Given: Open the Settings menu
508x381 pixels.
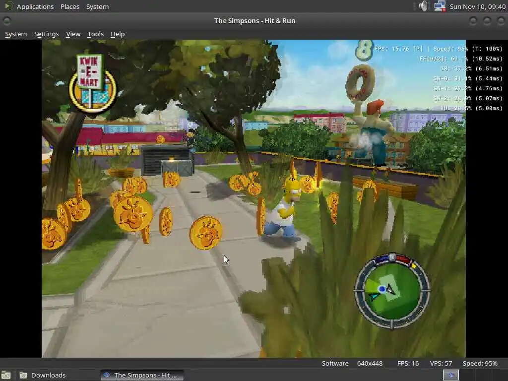Looking at the screenshot, I should pos(47,34).
